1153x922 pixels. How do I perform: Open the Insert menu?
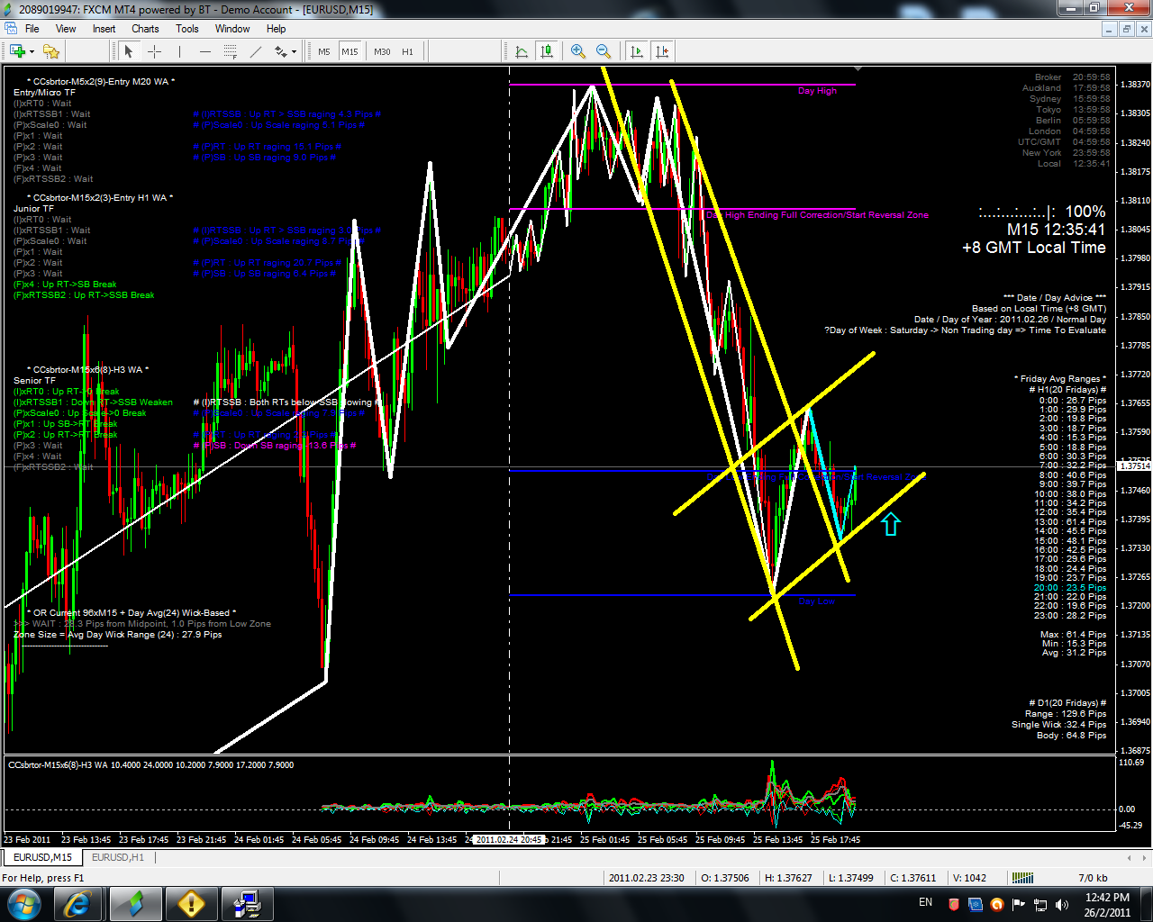[x=104, y=29]
